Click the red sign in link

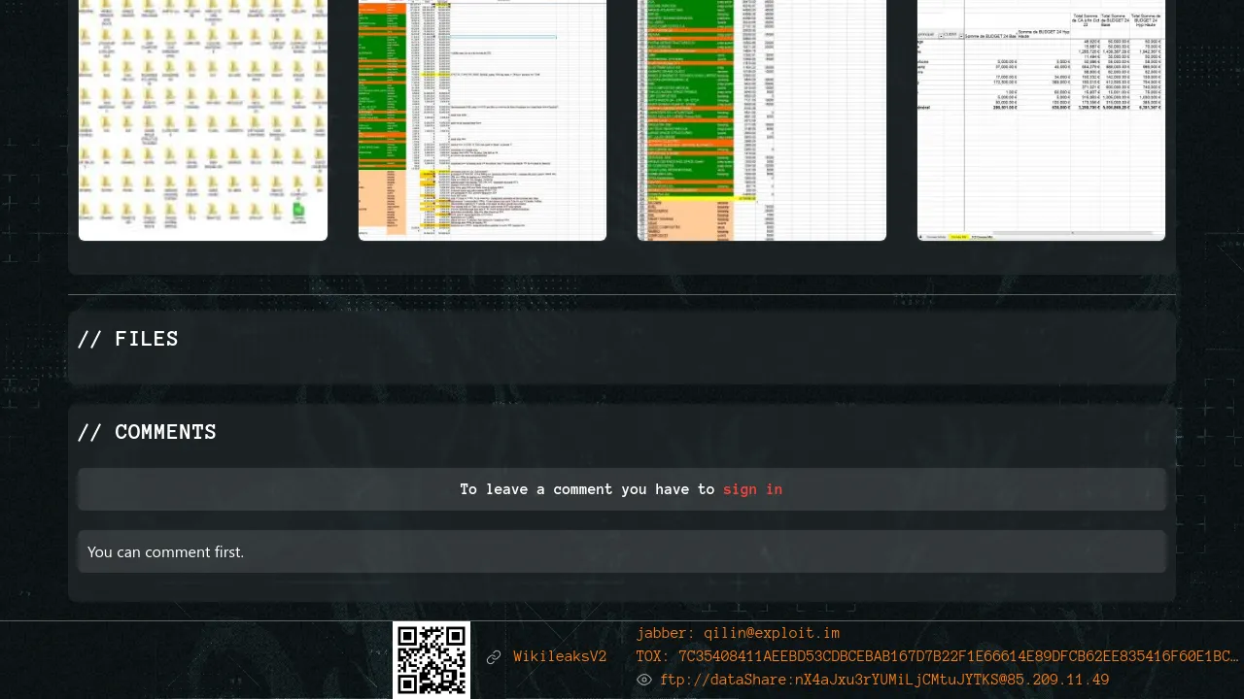752,489
